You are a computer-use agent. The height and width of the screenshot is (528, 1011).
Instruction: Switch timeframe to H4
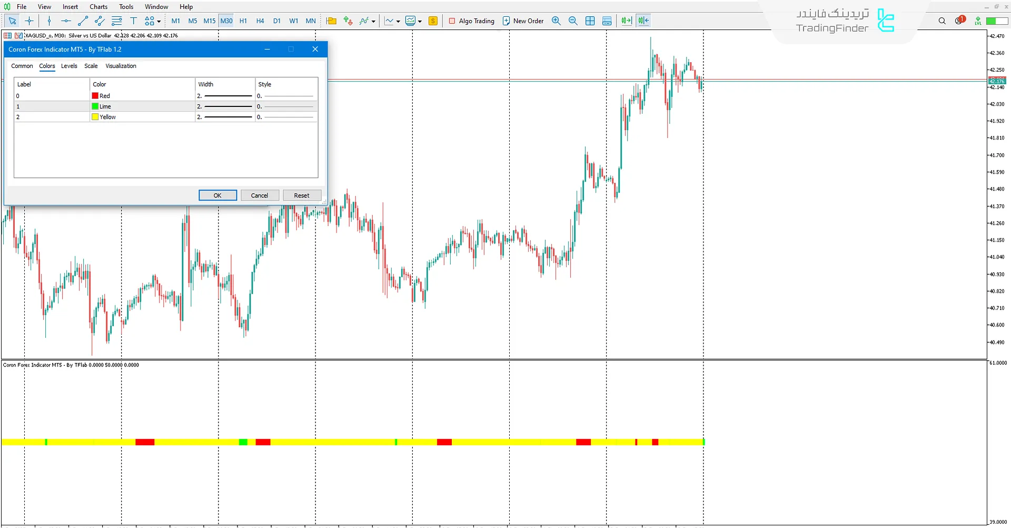tap(260, 21)
